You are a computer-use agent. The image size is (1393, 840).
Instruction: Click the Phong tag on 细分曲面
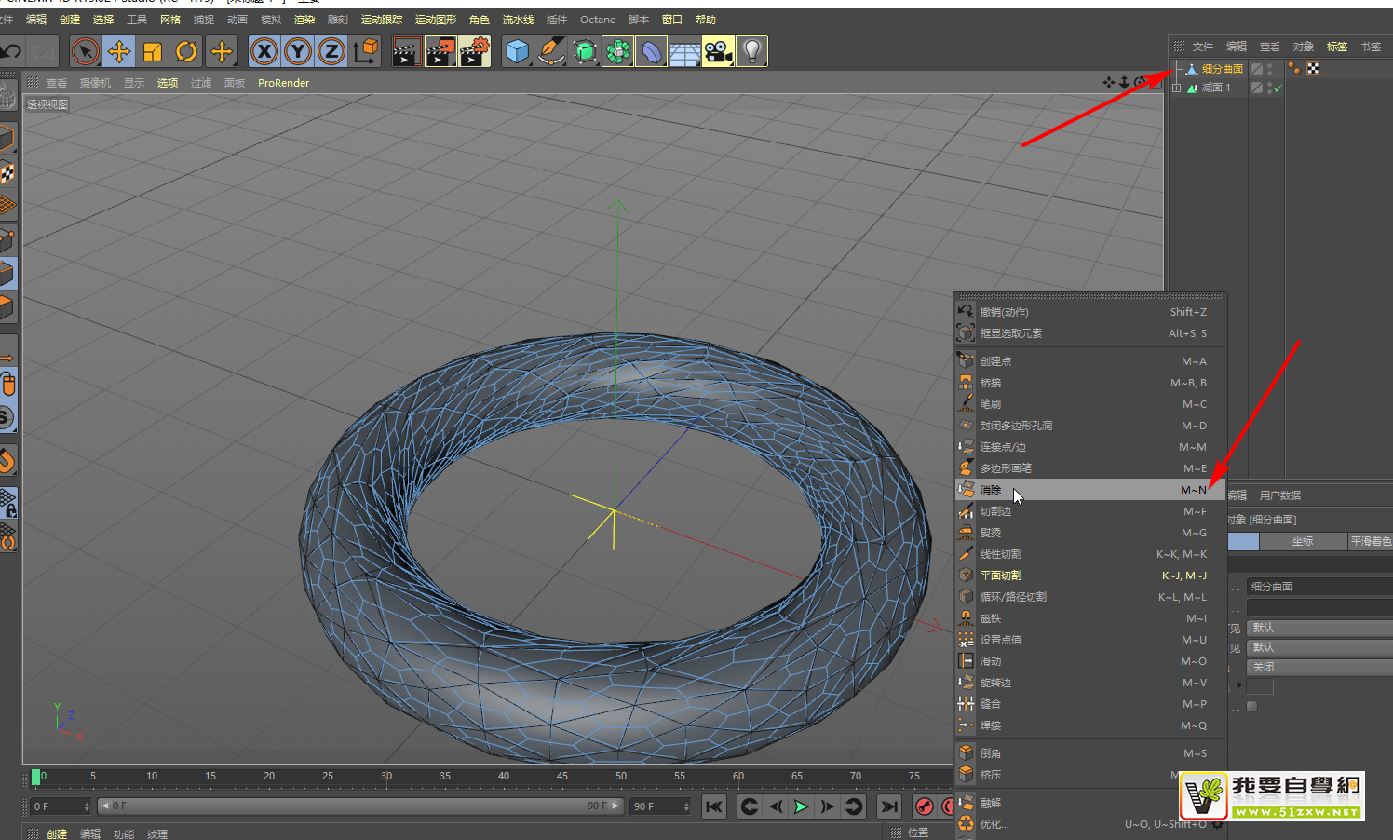pyautogui.click(x=1294, y=68)
